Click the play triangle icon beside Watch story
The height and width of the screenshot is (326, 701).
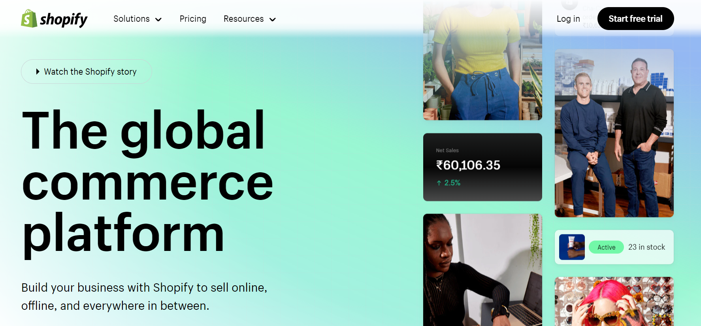click(x=38, y=72)
